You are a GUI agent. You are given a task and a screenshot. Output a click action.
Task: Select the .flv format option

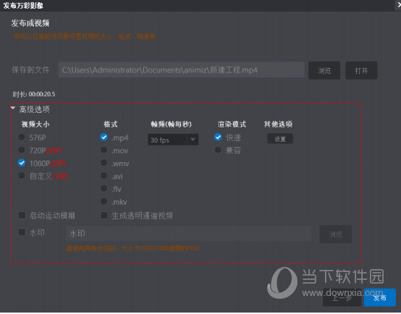(104, 188)
